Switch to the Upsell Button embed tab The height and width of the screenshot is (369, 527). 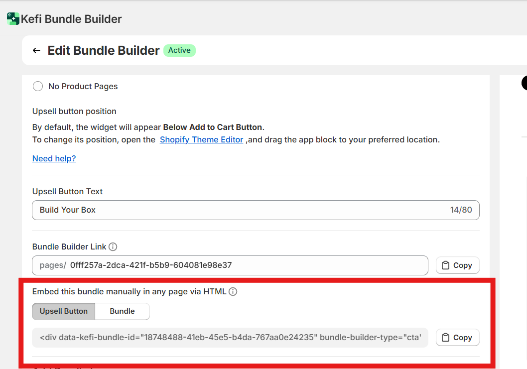point(64,311)
